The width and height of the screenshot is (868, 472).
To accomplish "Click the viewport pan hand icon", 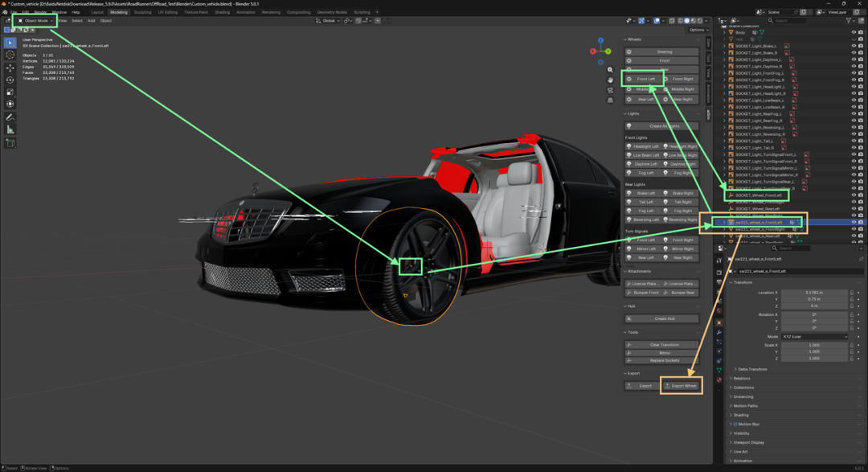I will [x=610, y=80].
